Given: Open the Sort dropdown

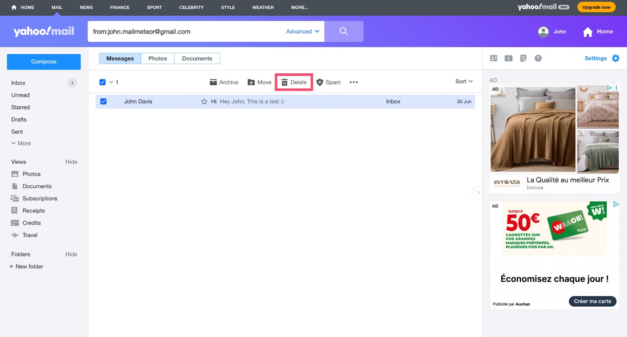Looking at the screenshot, I should tap(464, 81).
